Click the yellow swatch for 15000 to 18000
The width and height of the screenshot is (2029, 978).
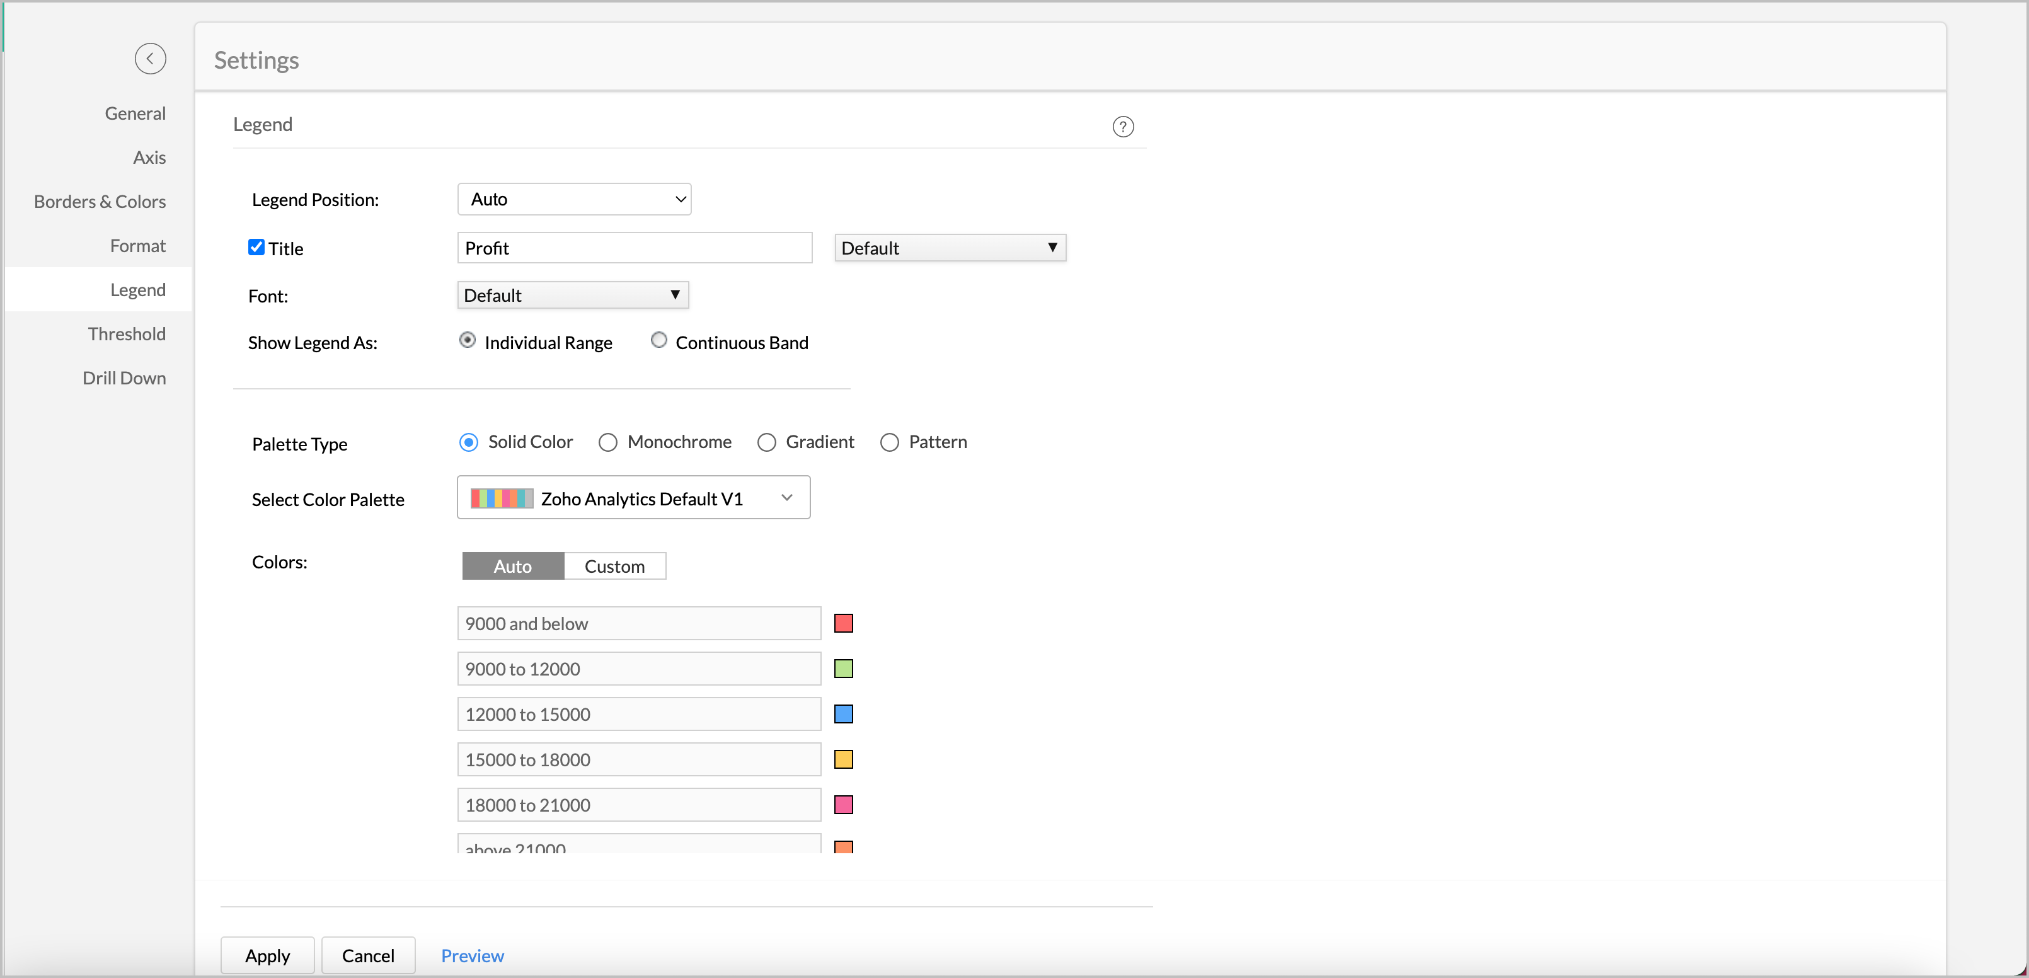coord(843,759)
